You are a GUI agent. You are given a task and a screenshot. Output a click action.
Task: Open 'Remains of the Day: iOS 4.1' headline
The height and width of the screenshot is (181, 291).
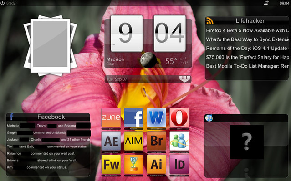pyautogui.click(x=248, y=48)
